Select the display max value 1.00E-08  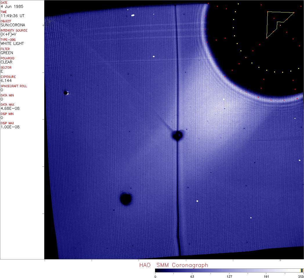10,127
